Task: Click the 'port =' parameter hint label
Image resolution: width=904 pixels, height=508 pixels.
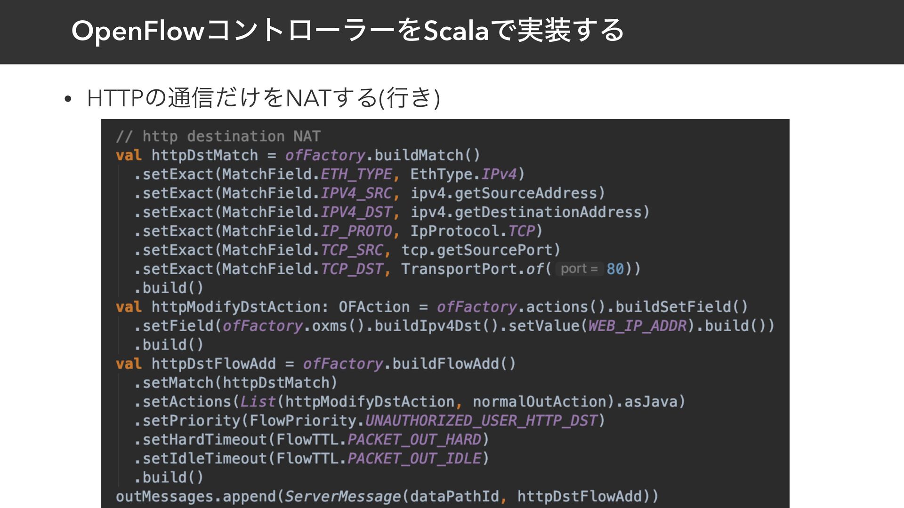Action: (x=579, y=269)
